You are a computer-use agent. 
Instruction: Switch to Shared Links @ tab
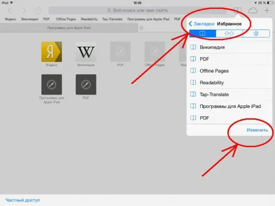[x=256, y=34]
